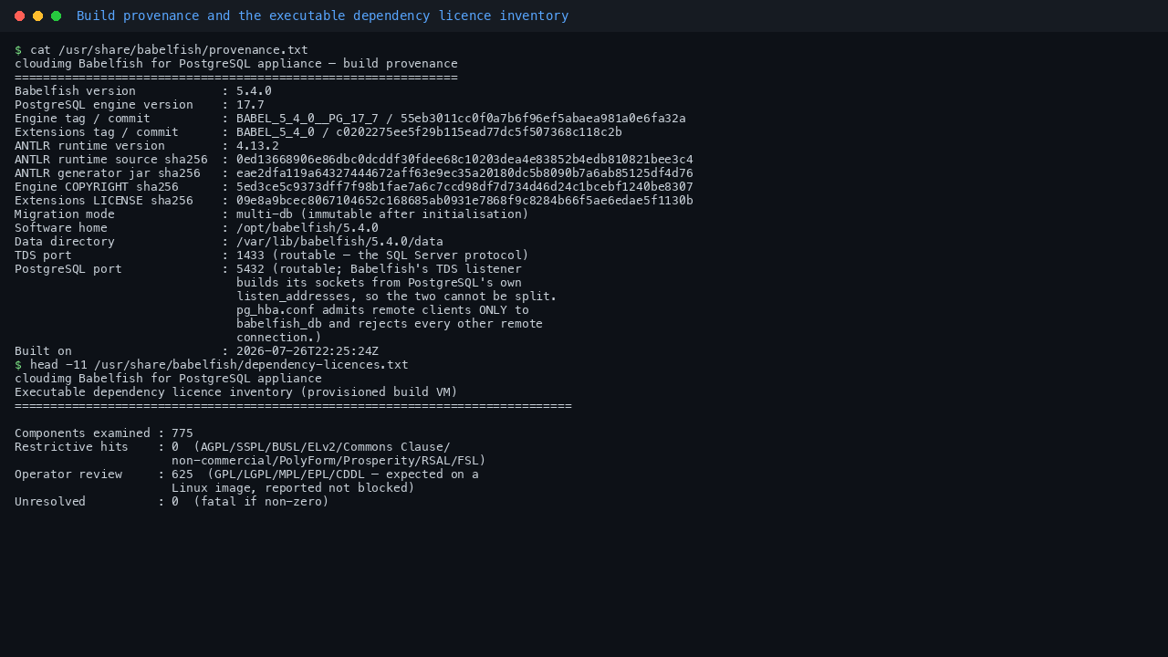Screen dimensions: 1168x657
Task: Click the terminal title 'Build provenance and the executable dependency licence inventory'
Action: [322, 16]
